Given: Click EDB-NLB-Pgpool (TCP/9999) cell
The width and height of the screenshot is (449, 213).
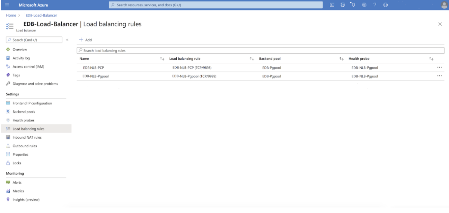Looking at the screenshot, I should (x=195, y=76).
